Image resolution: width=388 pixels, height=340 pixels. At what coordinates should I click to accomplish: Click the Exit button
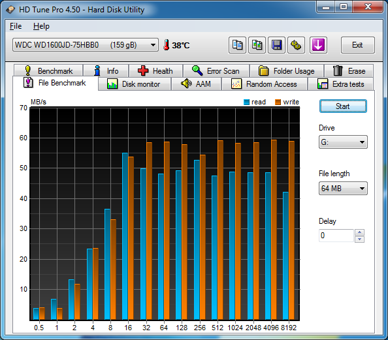coord(357,45)
